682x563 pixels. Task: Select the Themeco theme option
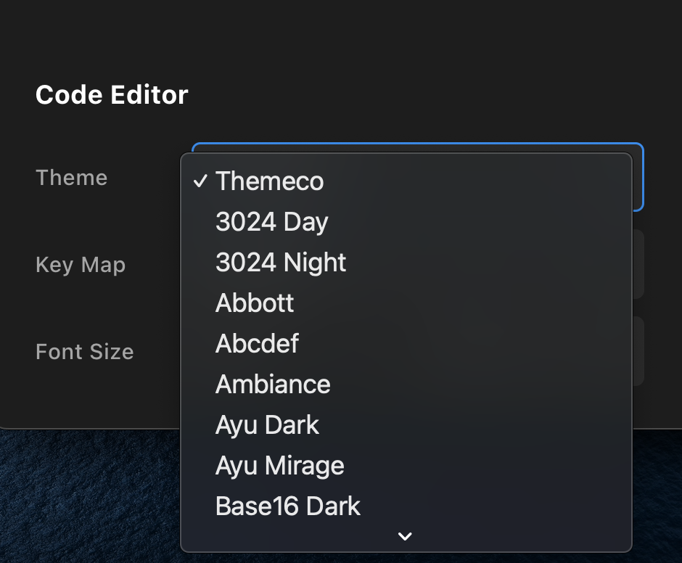(269, 181)
